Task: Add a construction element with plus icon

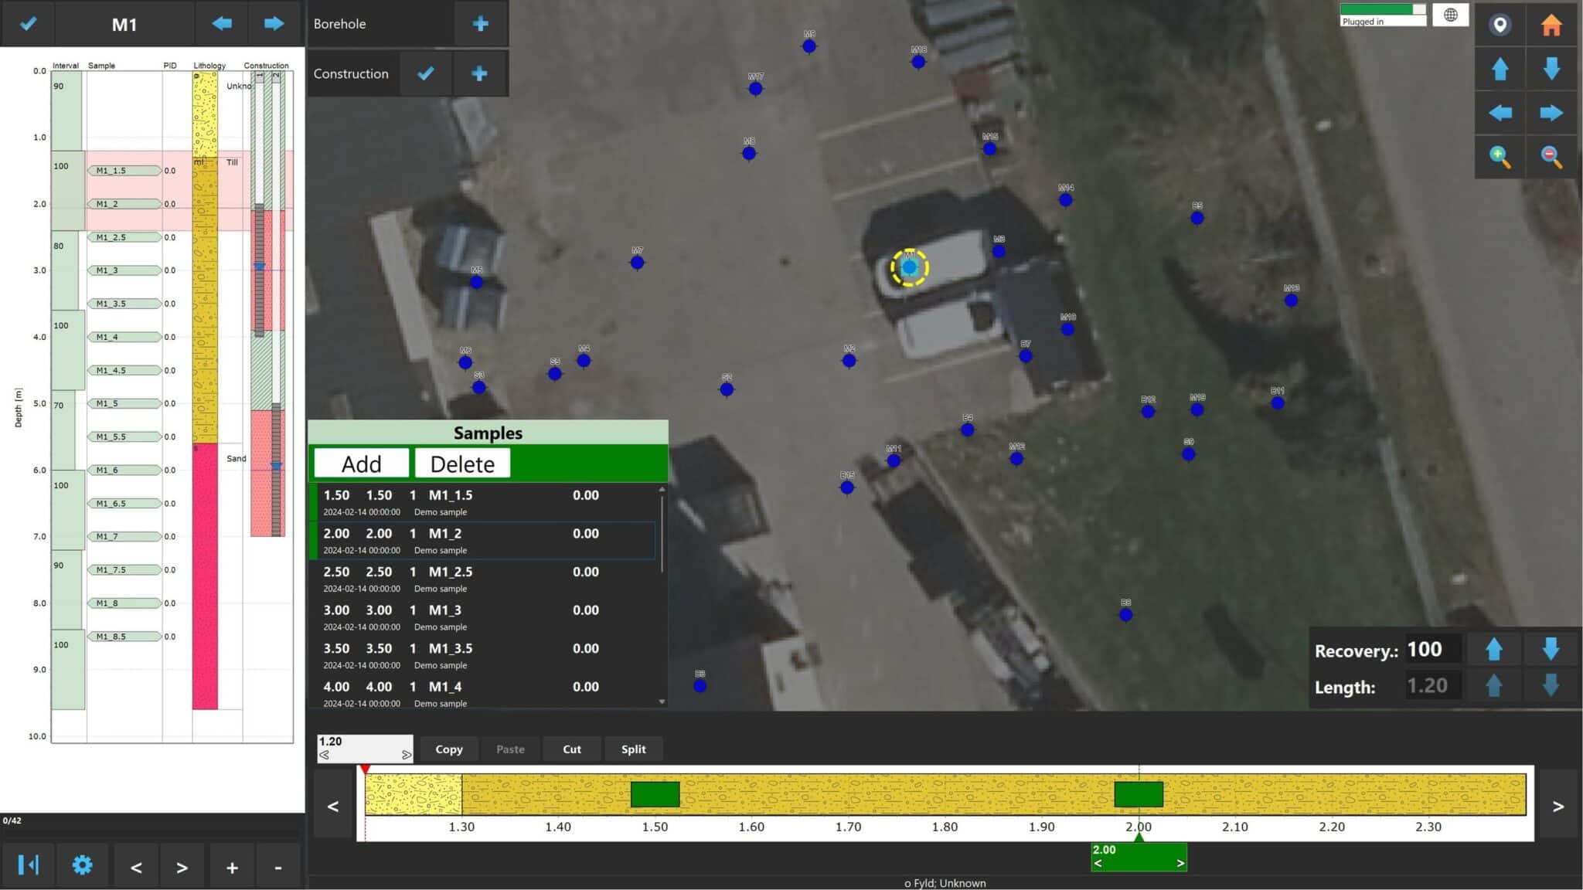Action: 479,73
